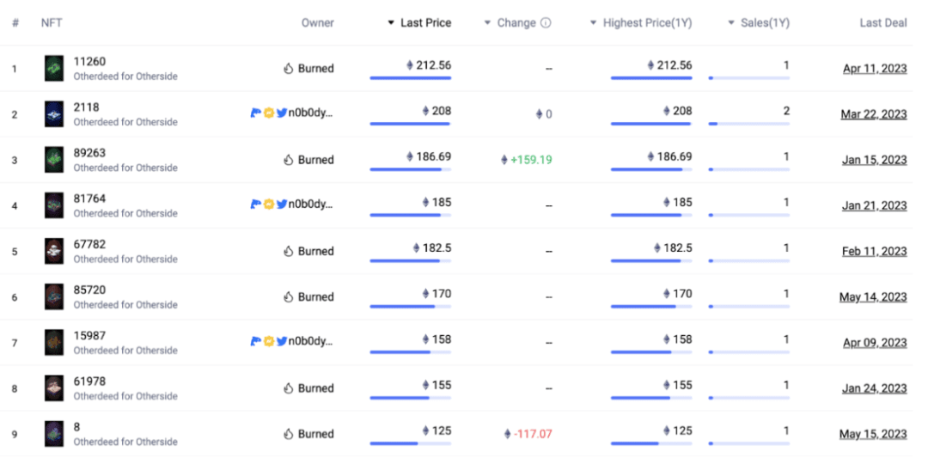Click the flame icon in NFT 61978's row
The image size is (928, 458).
[289, 388]
